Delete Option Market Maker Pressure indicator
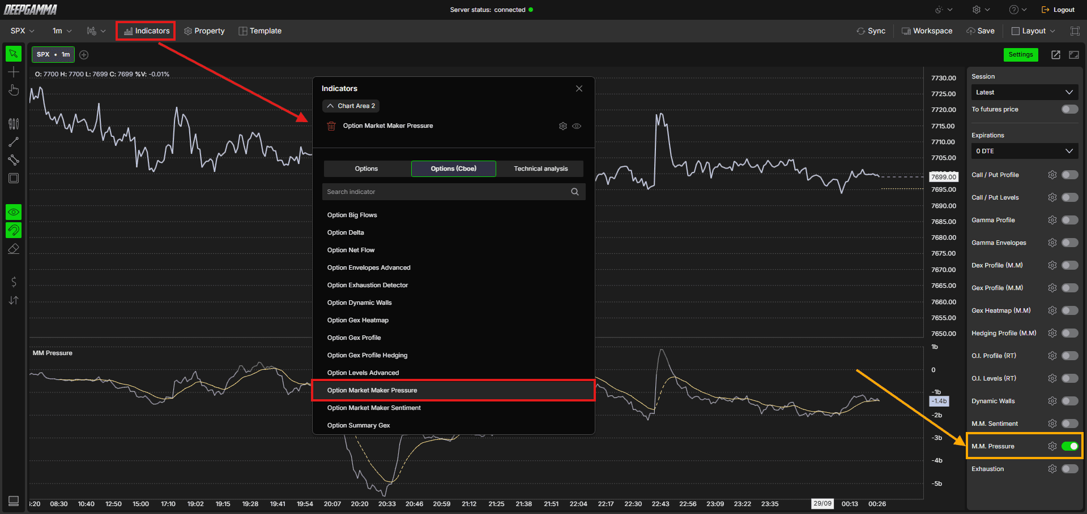This screenshot has width=1087, height=514. coord(331,126)
